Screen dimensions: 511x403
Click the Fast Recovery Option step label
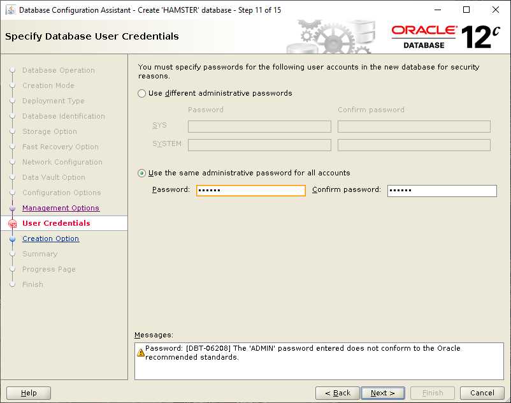point(61,147)
